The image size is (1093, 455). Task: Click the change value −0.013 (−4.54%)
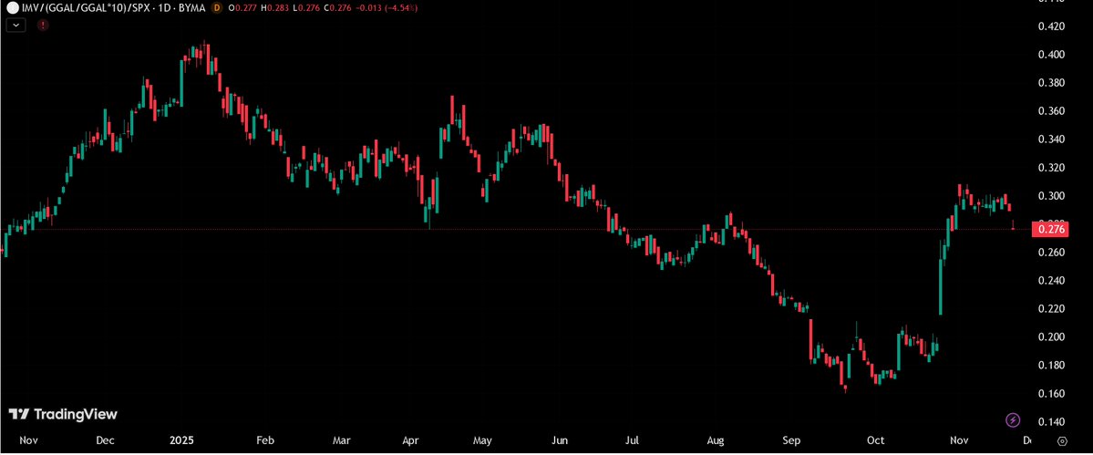tap(387, 7)
